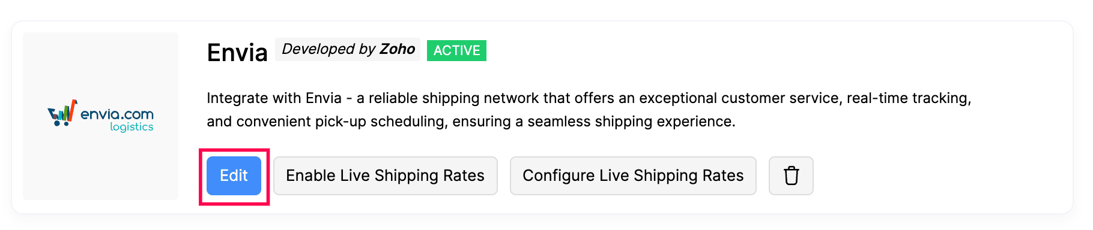This screenshot has height=230, width=1093.
Task: Open Configure Live Shipping Rates
Action: tap(633, 175)
